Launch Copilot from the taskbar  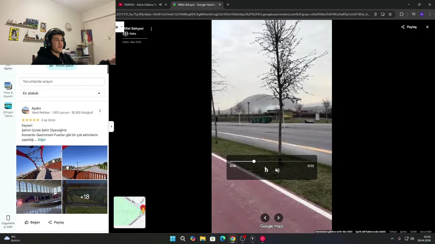pyautogui.click(x=193, y=239)
